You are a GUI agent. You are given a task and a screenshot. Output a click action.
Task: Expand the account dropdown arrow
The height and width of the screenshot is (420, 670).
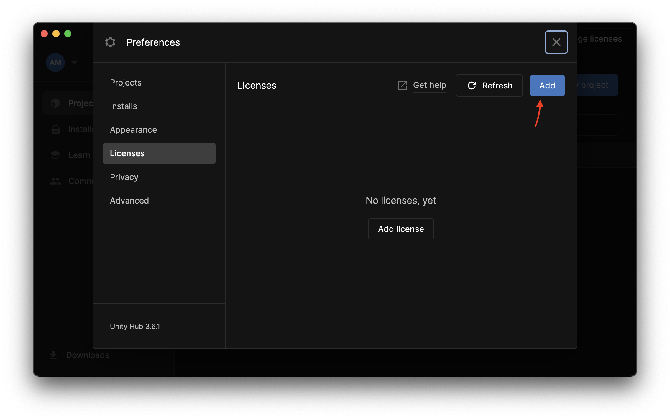point(74,63)
